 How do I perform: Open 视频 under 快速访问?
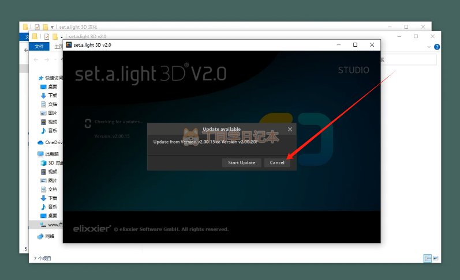[x=48, y=122]
